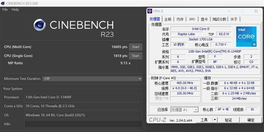Expand the 工具 button dropdown arrow
This screenshot has width=264, height=132.
coord(215,120)
